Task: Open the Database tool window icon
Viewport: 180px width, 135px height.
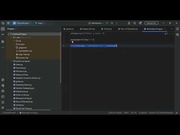Action: 177,34
